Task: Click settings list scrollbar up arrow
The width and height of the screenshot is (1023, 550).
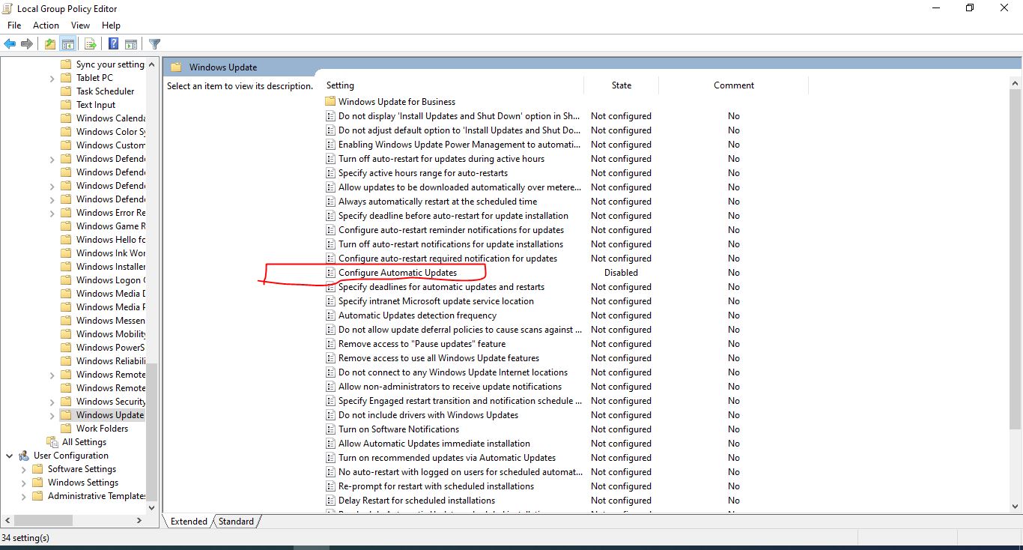Action: 1015,82
